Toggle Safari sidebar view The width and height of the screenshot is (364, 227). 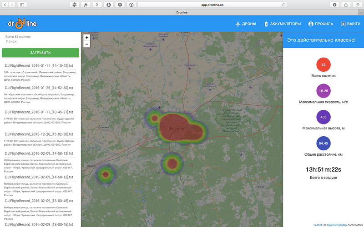22,5
